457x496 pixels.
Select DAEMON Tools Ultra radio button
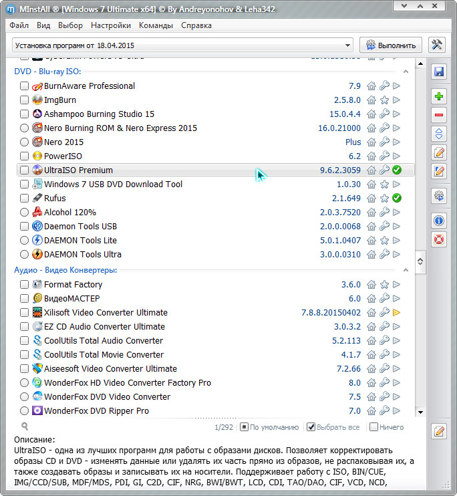pyautogui.click(x=24, y=254)
